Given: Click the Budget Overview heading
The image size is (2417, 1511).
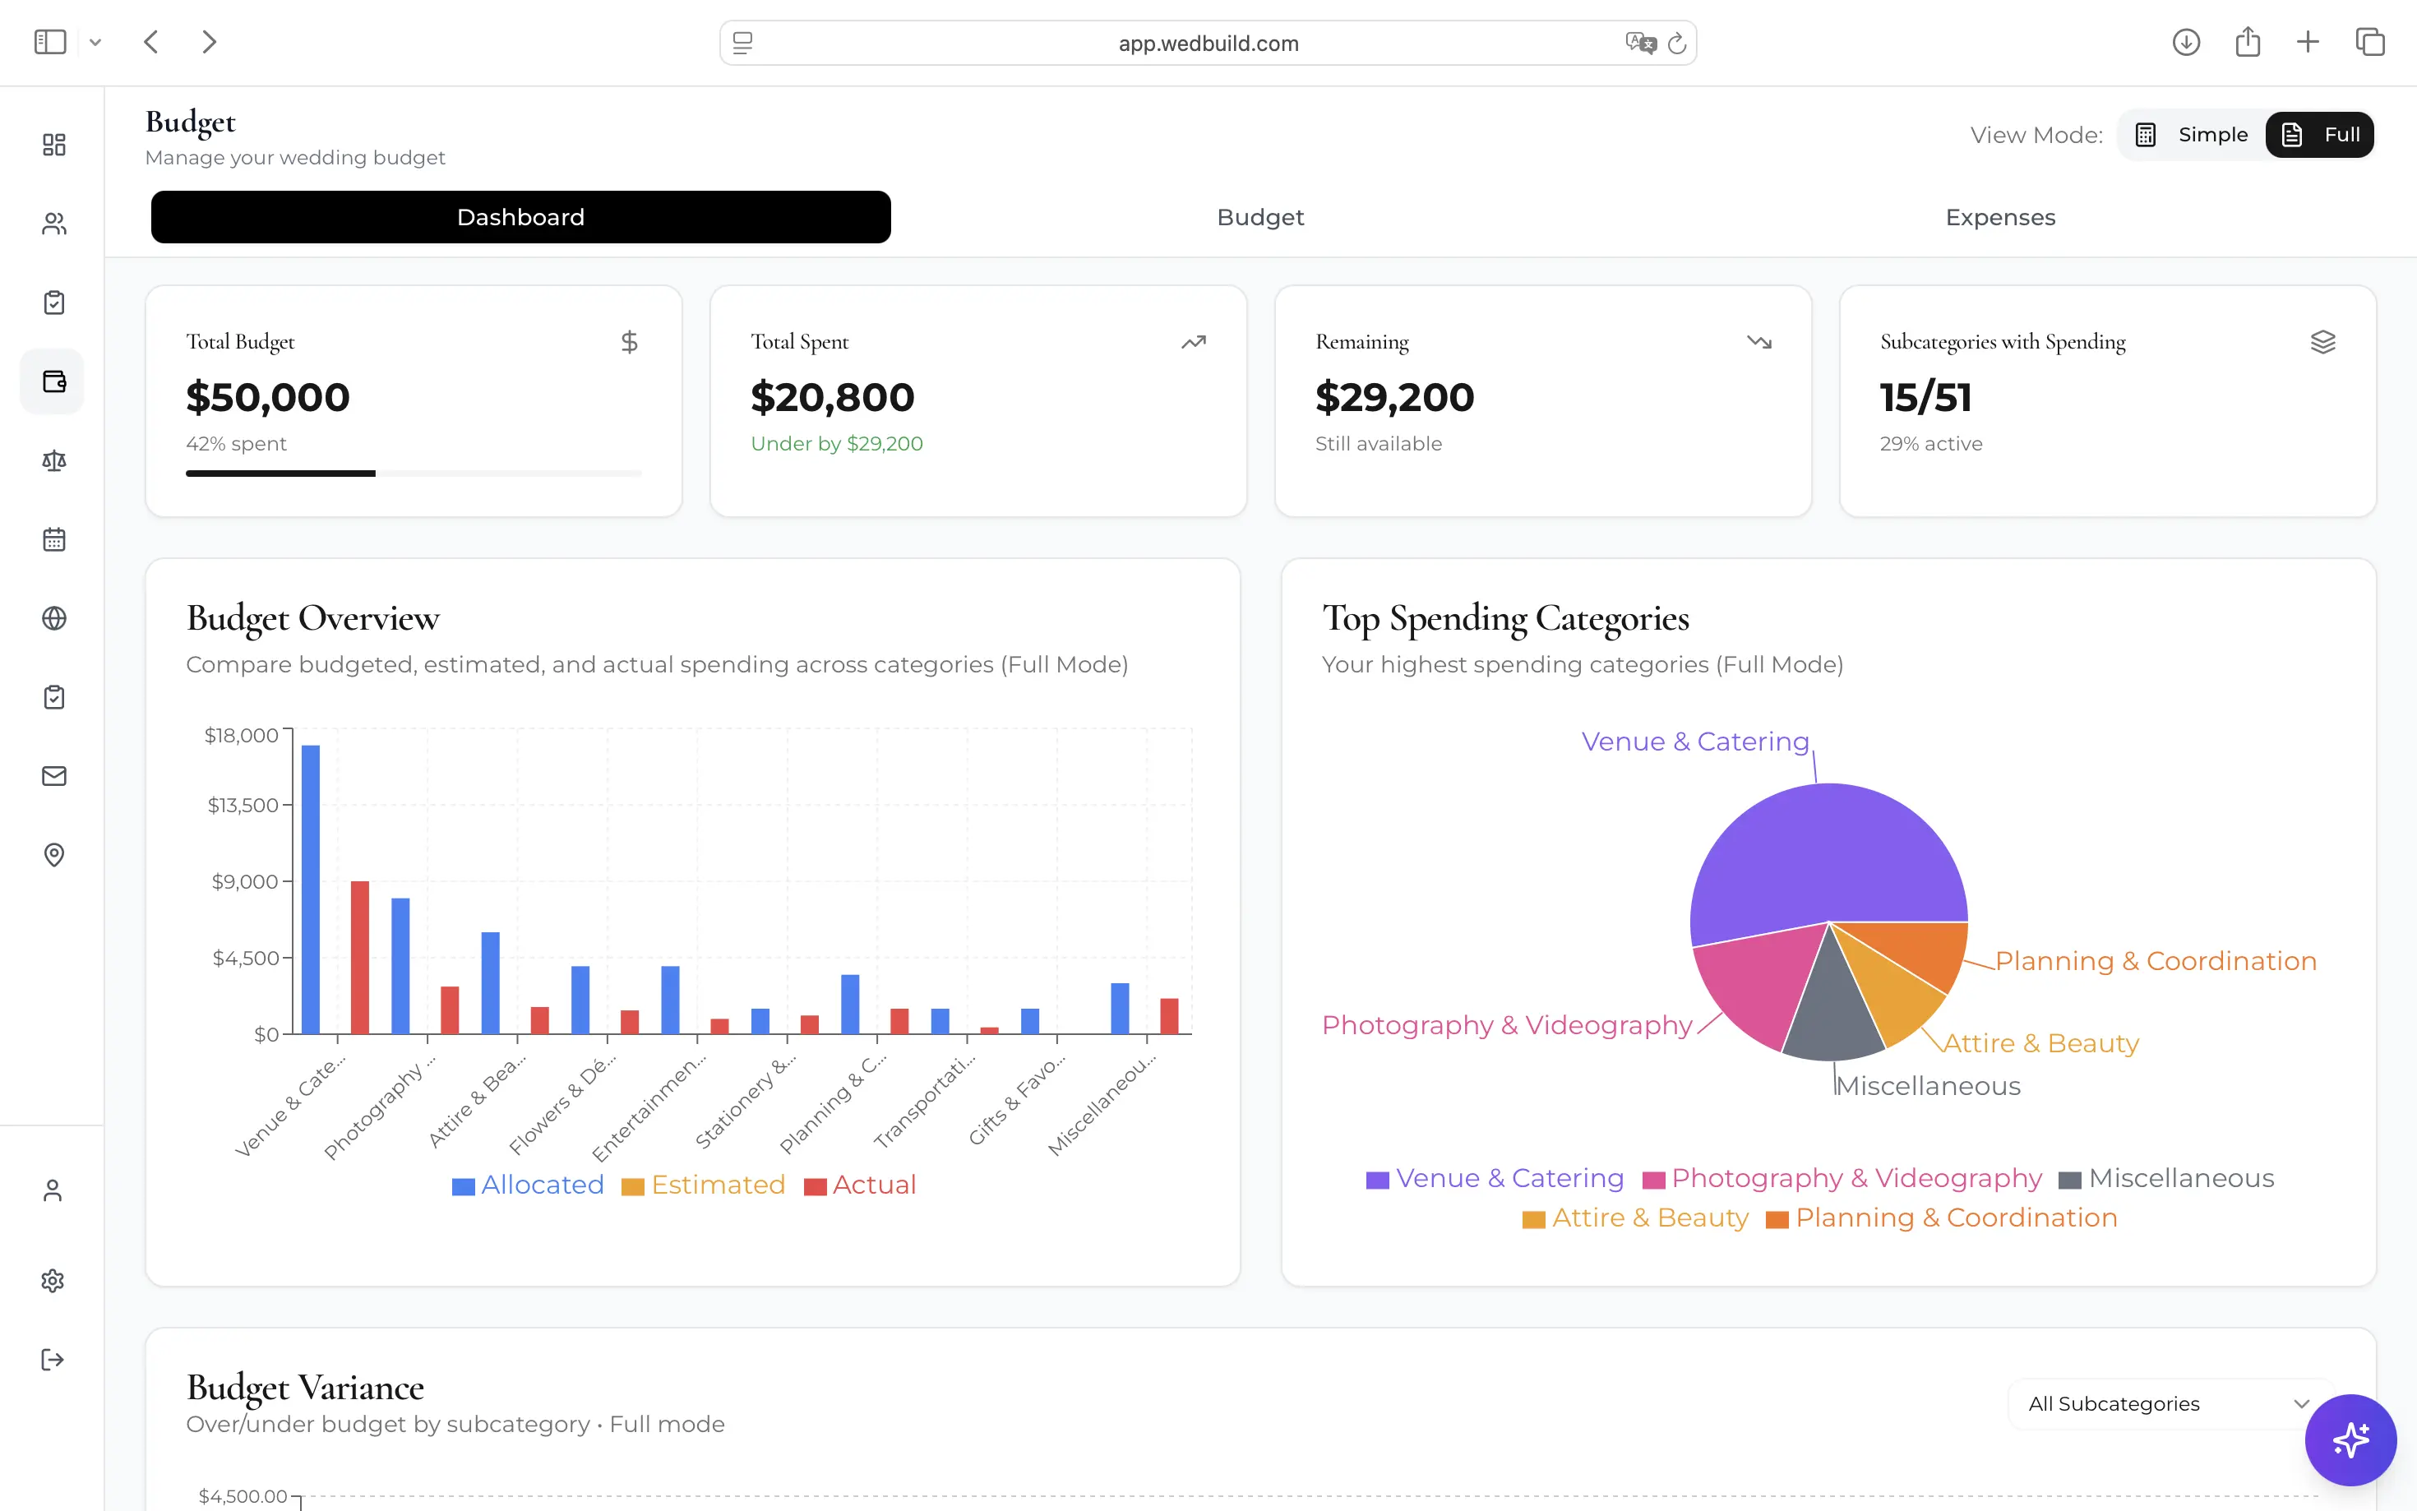Looking at the screenshot, I should click(x=312, y=618).
